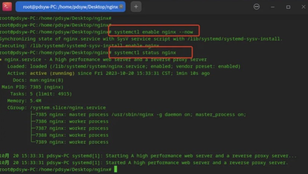Click the systemctl status nginx command
Viewport: 308px width, 174px height.
pos(145,52)
